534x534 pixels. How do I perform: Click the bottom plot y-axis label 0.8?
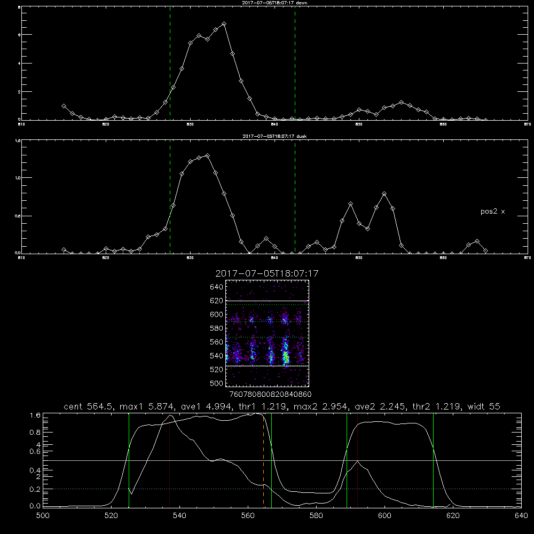click(35, 432)
